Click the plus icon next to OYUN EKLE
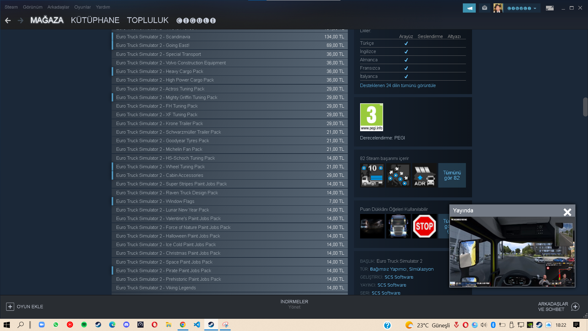 [10, 306]
